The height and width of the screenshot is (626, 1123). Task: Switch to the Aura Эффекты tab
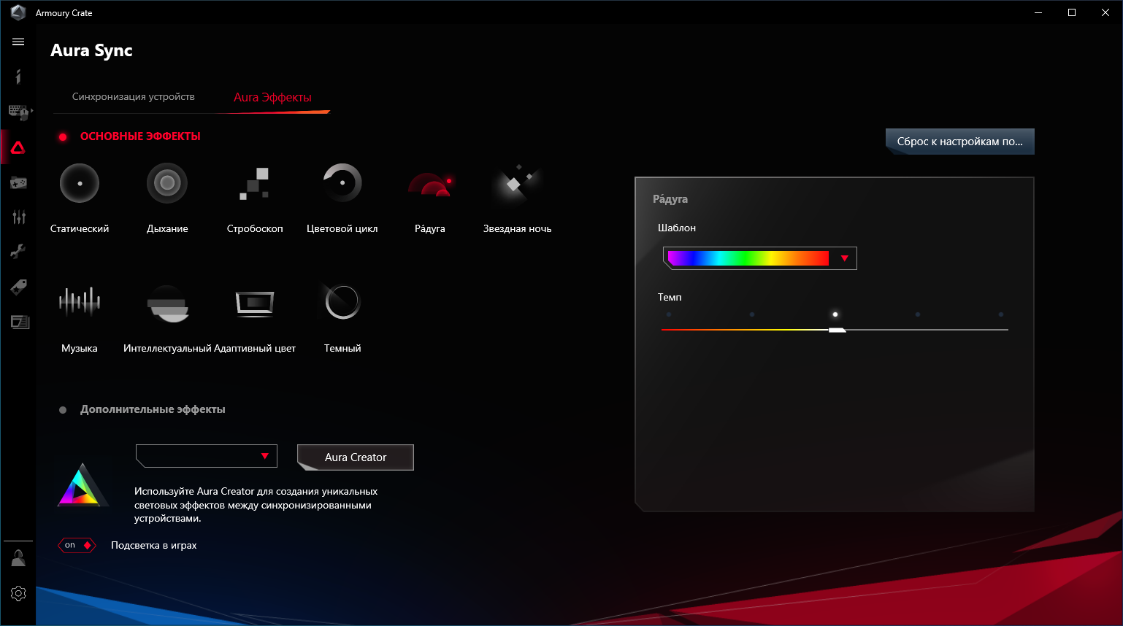(272, 98)
